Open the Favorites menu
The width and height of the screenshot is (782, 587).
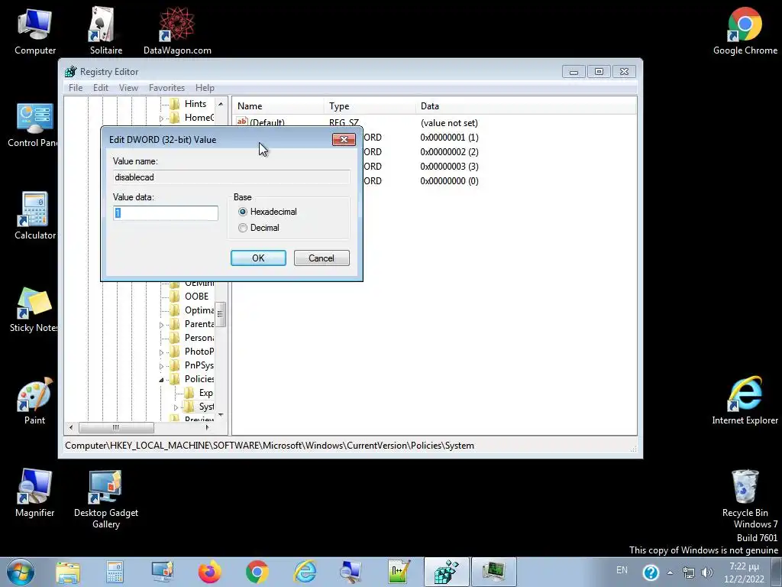tap(166, 88)
